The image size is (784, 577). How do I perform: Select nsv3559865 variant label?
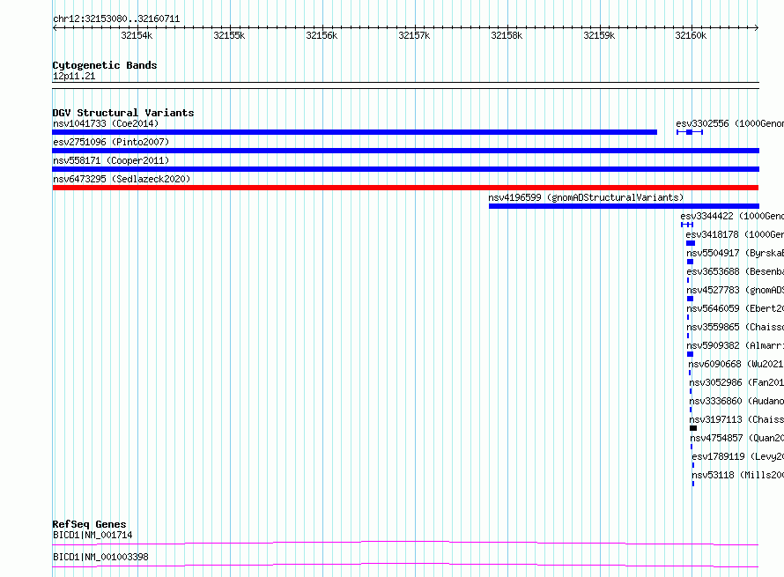point(735,327)
